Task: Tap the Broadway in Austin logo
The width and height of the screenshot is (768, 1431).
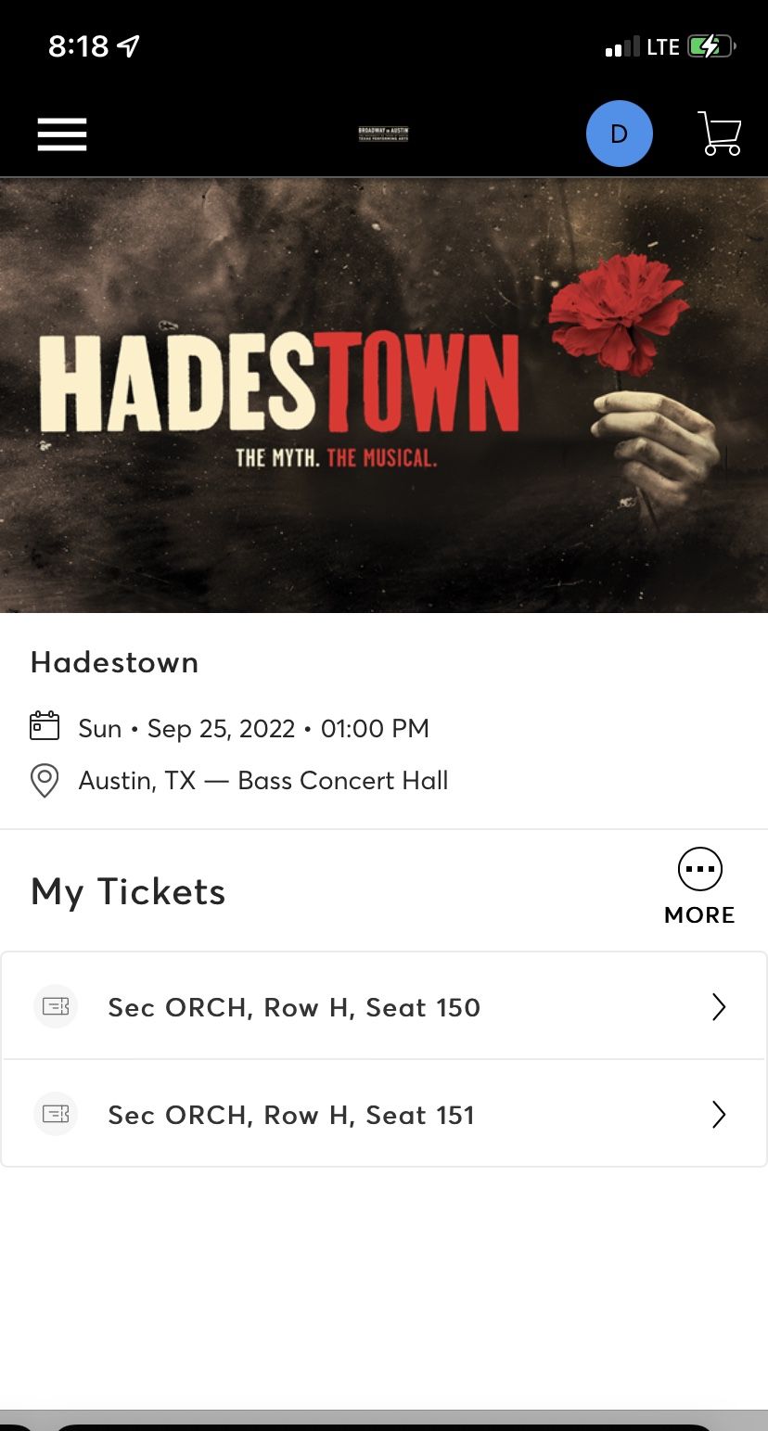Action: [384, 134]
